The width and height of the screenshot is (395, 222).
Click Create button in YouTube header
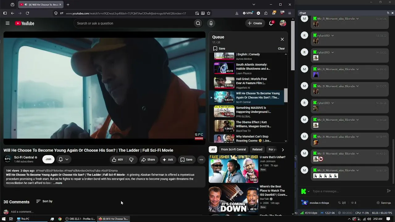pos(255,23)
